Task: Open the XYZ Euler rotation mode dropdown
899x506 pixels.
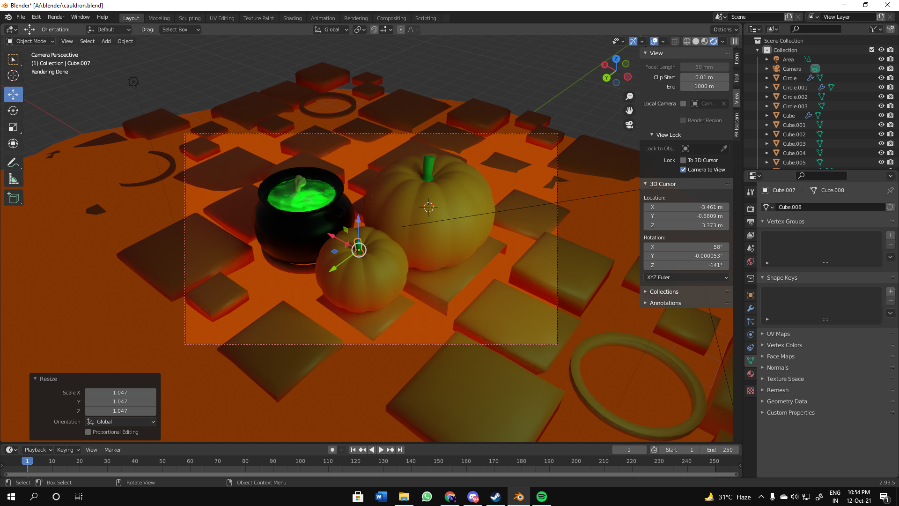Action: point(686,277)
